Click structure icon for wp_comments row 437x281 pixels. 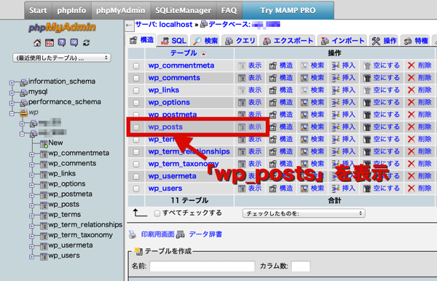point(273,78)
